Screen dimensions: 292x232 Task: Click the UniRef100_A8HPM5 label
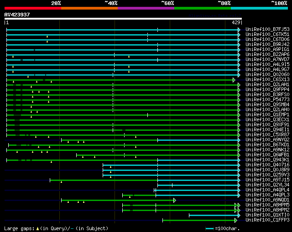pos(267,205)
